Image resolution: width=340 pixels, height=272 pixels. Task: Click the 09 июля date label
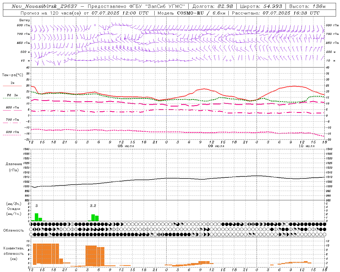point(216,146)
